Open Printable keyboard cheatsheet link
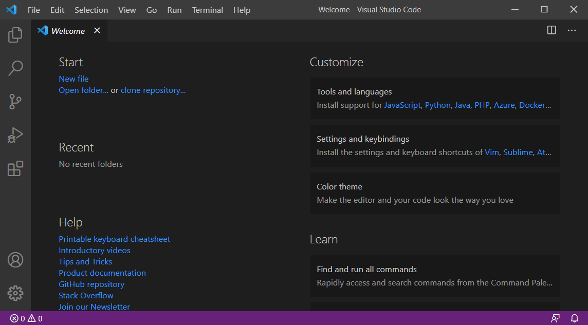Screen dimensions: 588x325 [115, 239]
